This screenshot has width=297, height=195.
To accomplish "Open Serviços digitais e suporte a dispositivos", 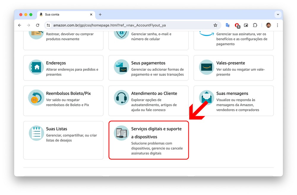I will click(x=156, y=133).
